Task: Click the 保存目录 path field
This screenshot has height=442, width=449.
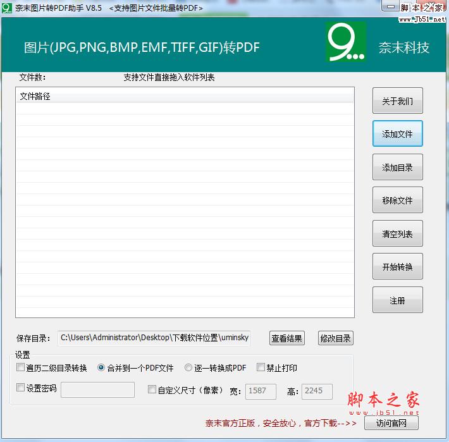Action: click(x=154, y=338)
